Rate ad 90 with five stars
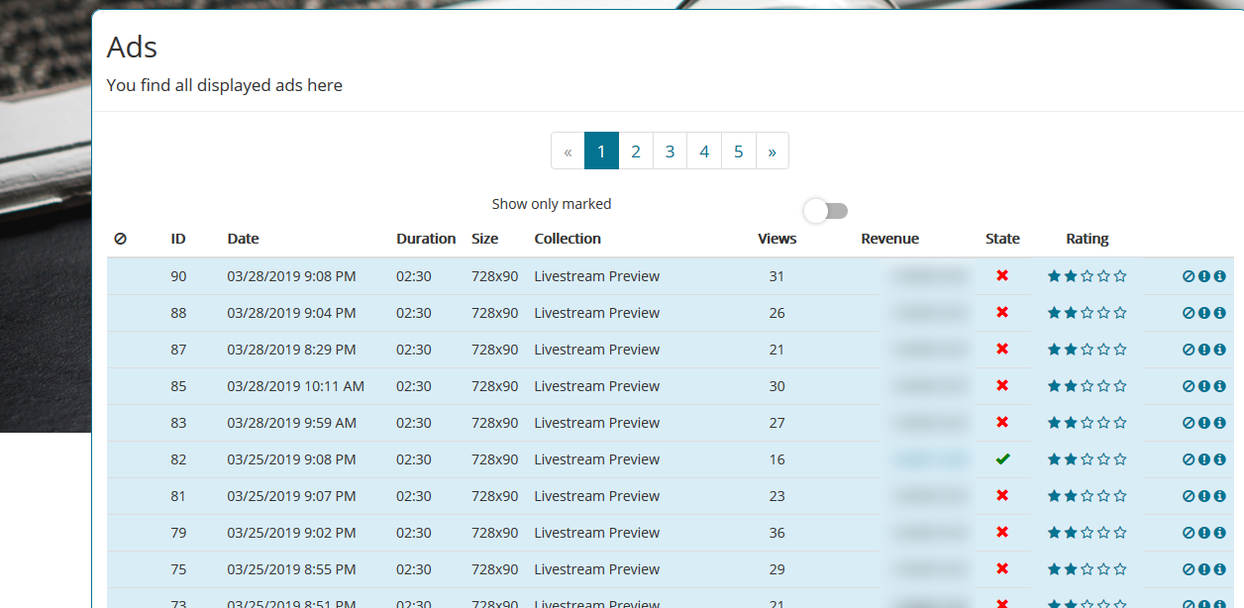Viewport: 1244px width, 608px height. pos(1120,277)
